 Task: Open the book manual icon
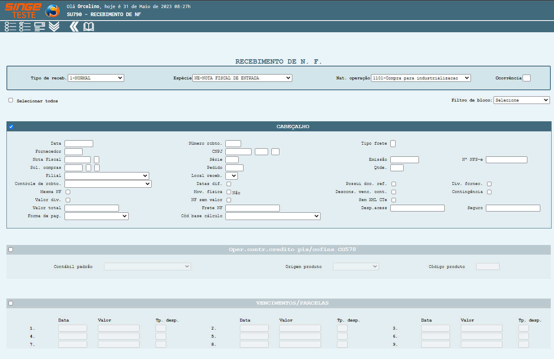click(x=89, y=27)
